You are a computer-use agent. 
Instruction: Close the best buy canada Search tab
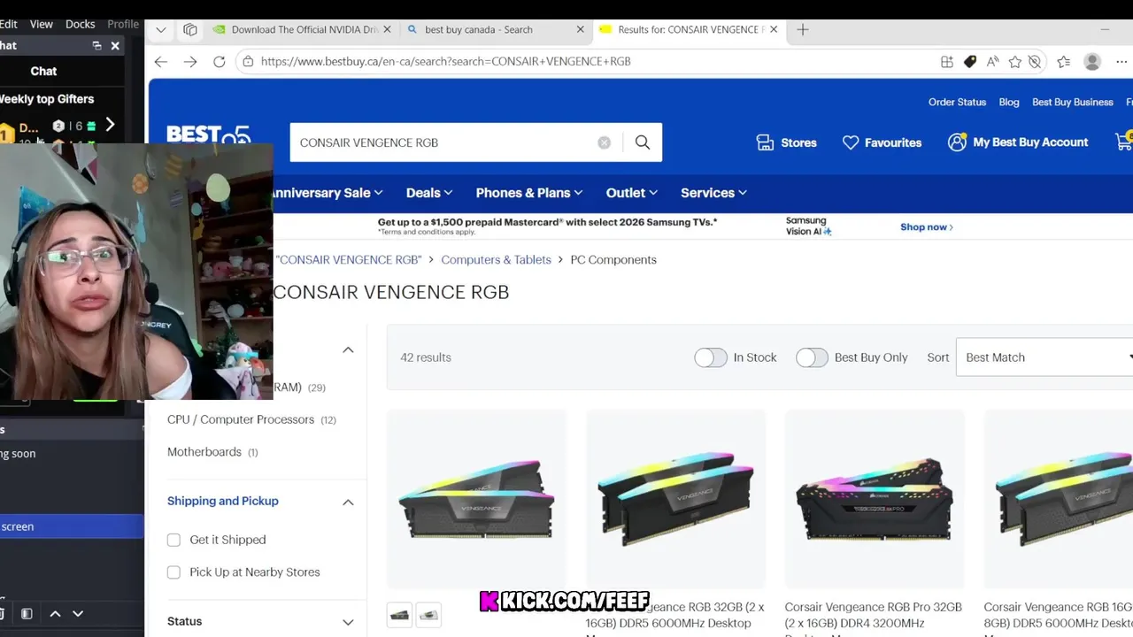coord(581,29)
